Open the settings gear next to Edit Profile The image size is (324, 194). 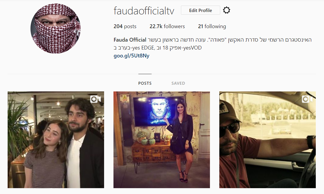click(x=226, y=10)
